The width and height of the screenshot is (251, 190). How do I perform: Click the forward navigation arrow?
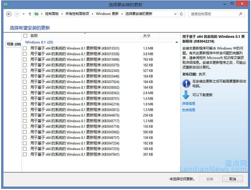(17, 14)
